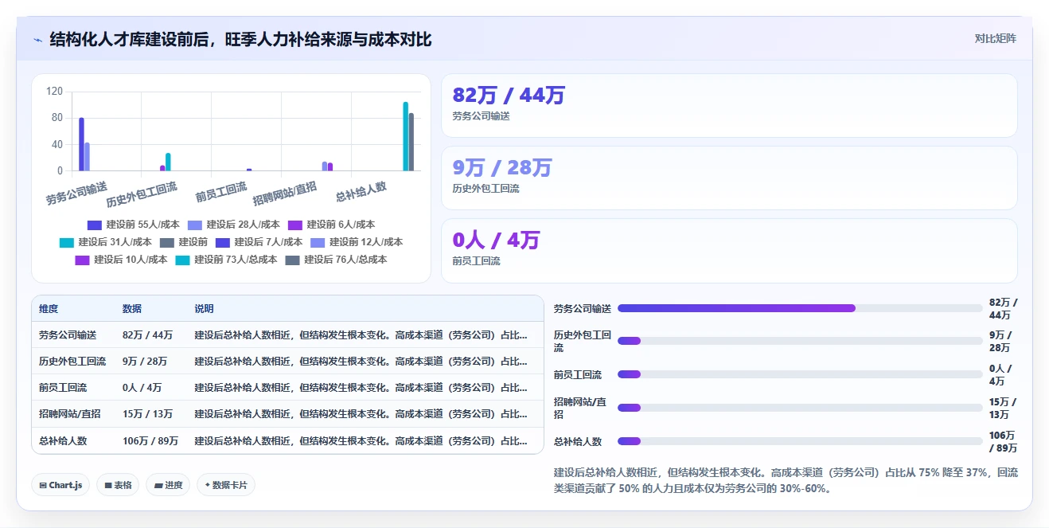
Task: Toggle legend item 建设后 10人/成本
Action: (122, 260)
